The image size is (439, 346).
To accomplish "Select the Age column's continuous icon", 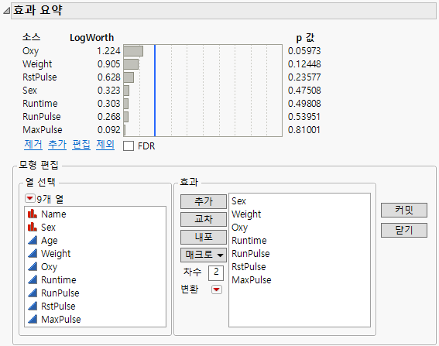I will 33,240.
